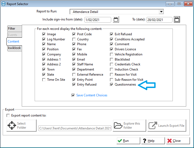Click the Explore this folder button
Viewport: 194px width, 148px height.
[x=130, y=125]
